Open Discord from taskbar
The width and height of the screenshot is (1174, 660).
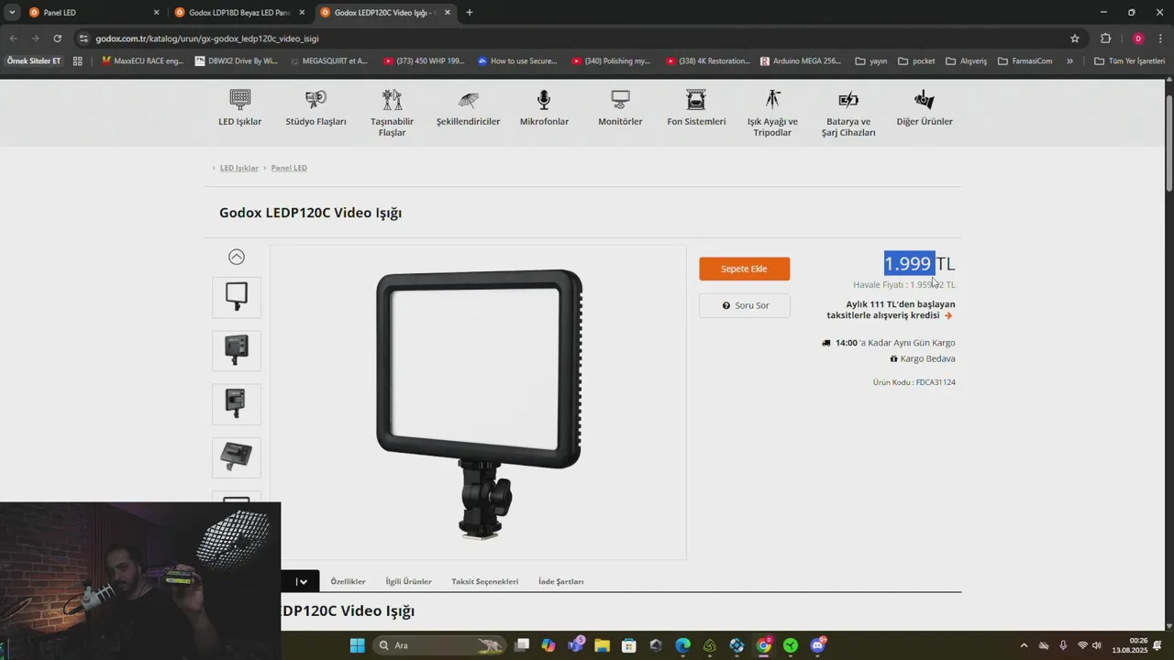tap(817, 645)
